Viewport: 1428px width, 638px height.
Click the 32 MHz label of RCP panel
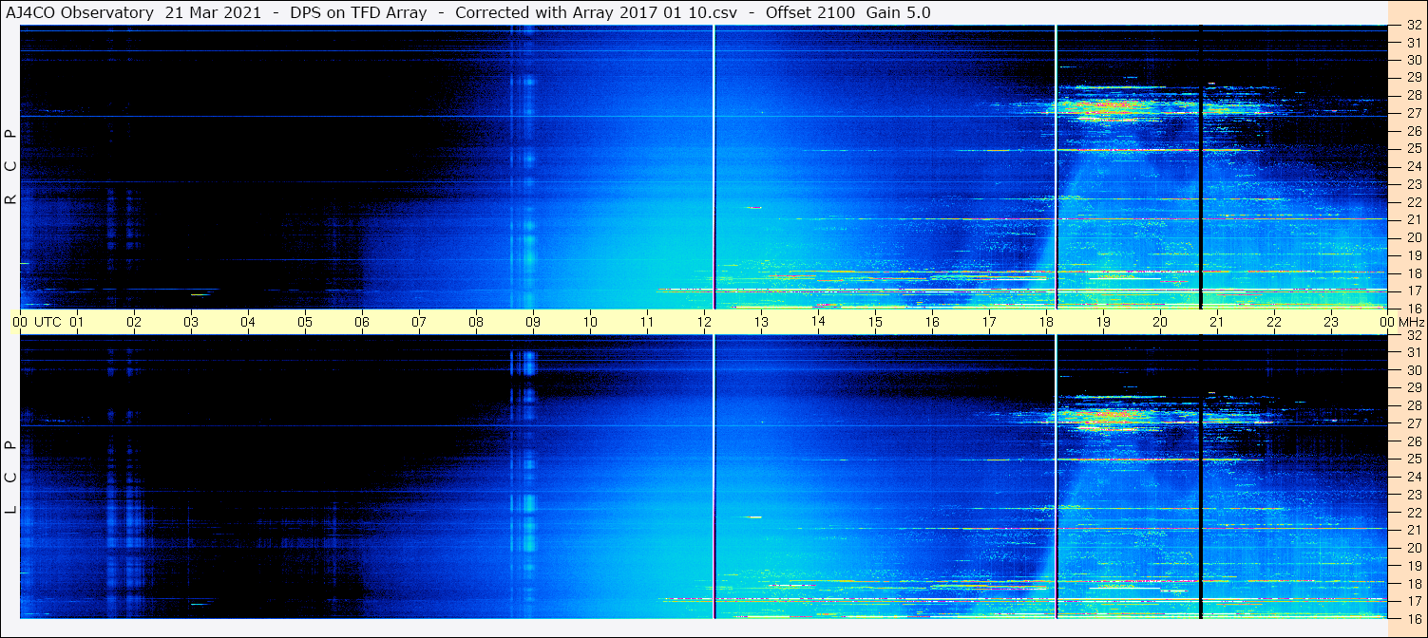click(x=1413, y=26)
